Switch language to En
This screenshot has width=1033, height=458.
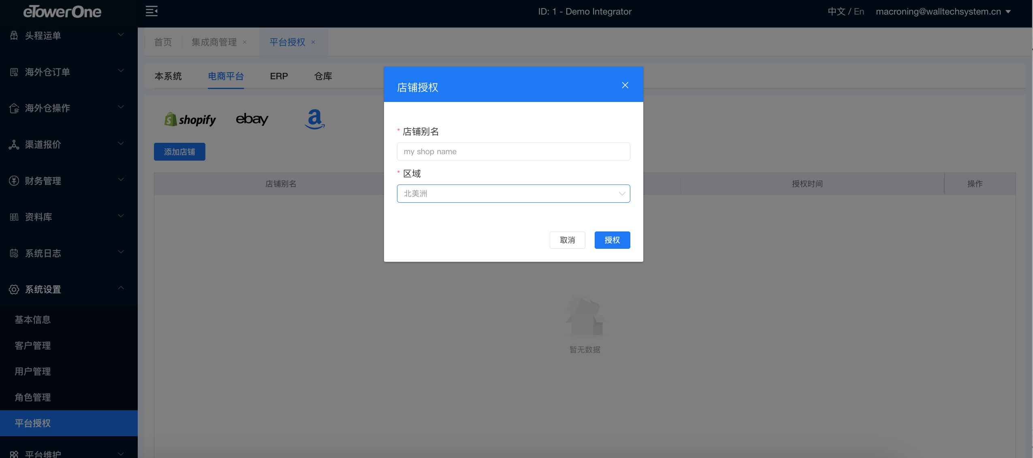tap(859, 12)
